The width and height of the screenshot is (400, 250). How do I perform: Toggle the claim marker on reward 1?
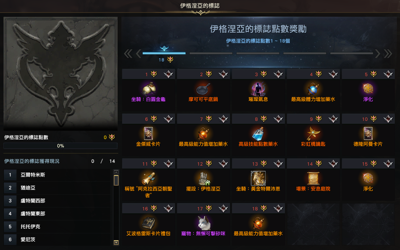coord(168,74)
